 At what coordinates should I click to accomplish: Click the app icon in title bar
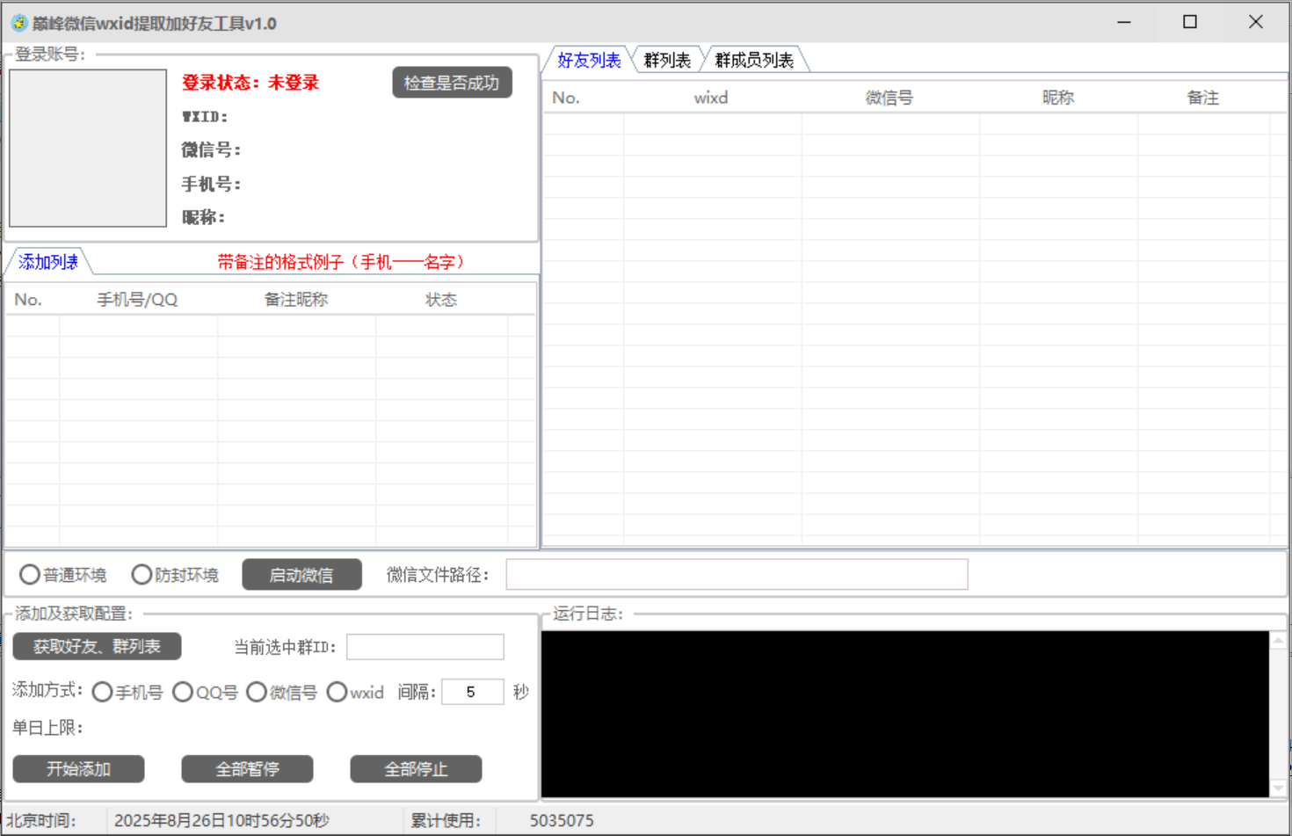click(x=18, y=23)
